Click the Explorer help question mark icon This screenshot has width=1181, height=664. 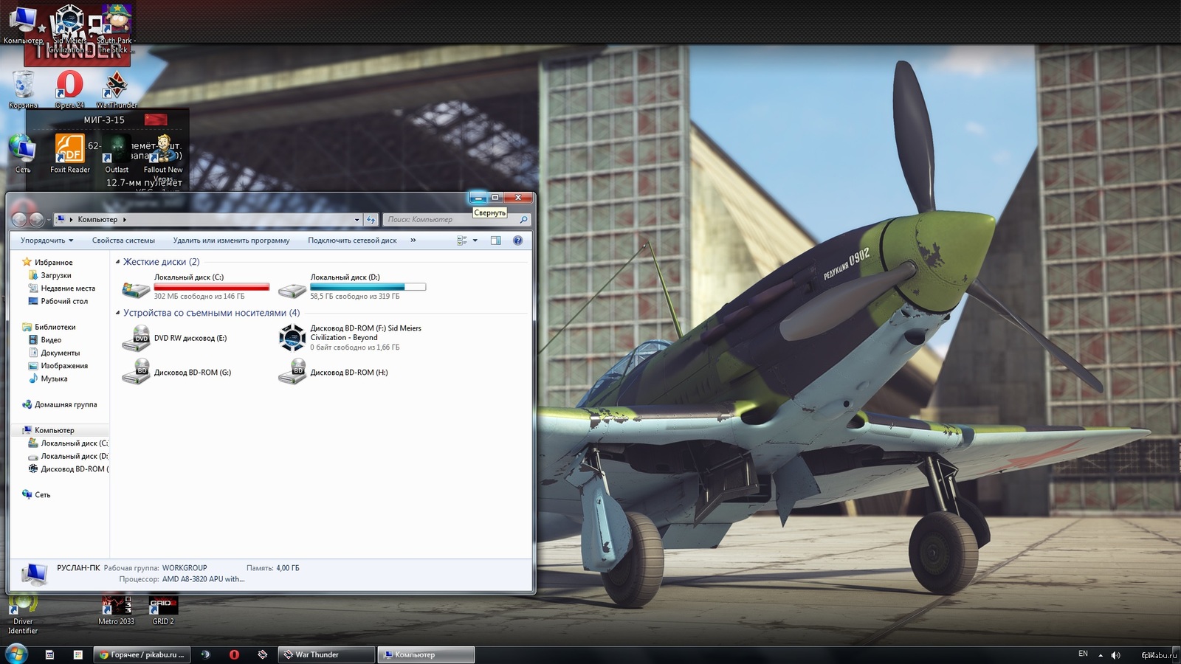(517, 241)
